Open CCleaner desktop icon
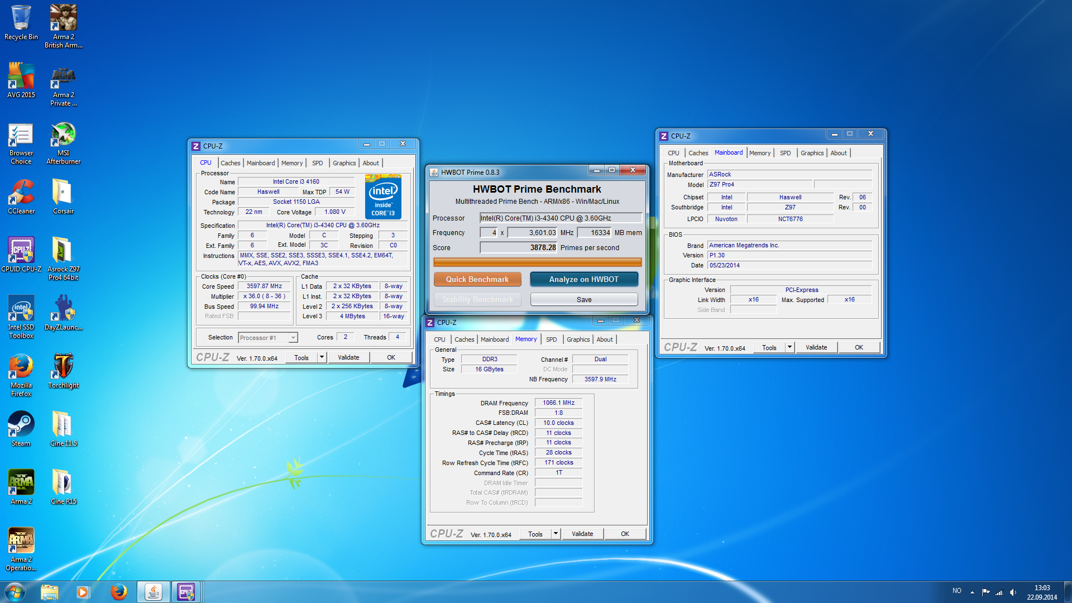This screenshot has width=1072, height=603. [21, 197]
